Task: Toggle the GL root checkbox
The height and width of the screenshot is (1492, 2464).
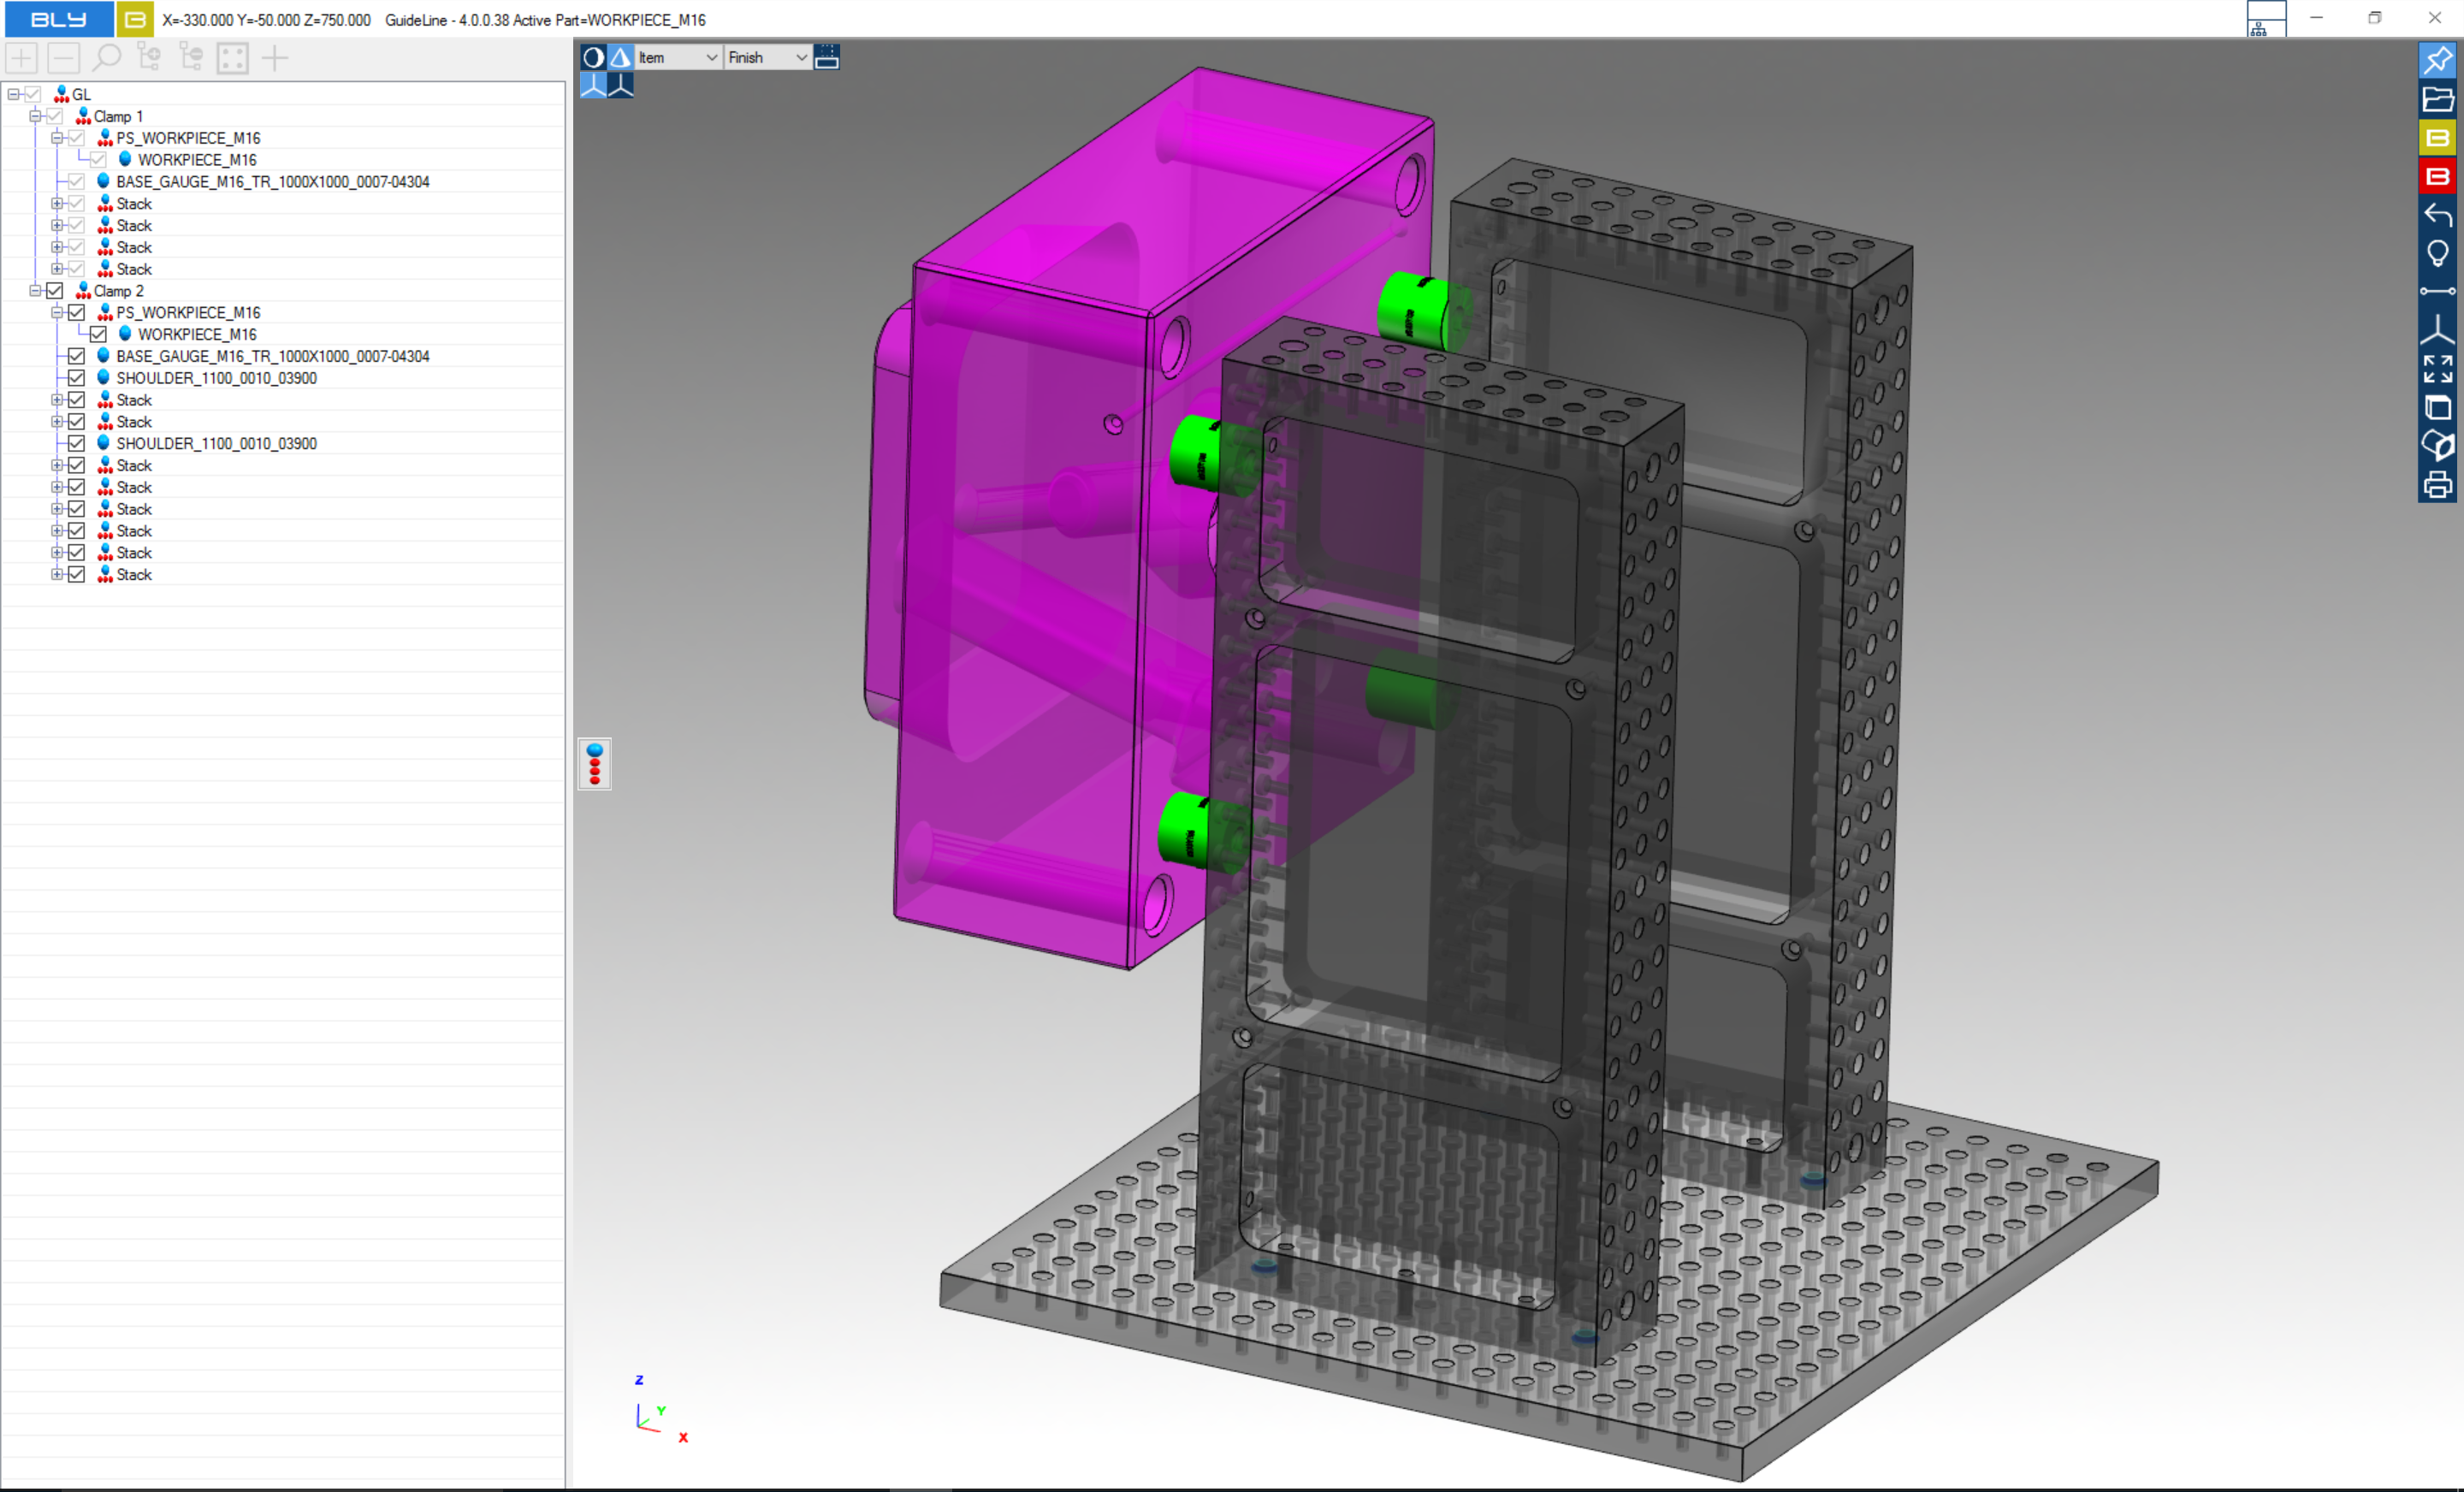Action: 33,94
